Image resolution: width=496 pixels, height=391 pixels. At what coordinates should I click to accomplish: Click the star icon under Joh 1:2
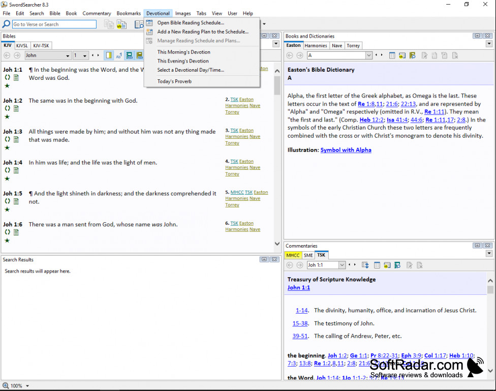pos(7,116)
